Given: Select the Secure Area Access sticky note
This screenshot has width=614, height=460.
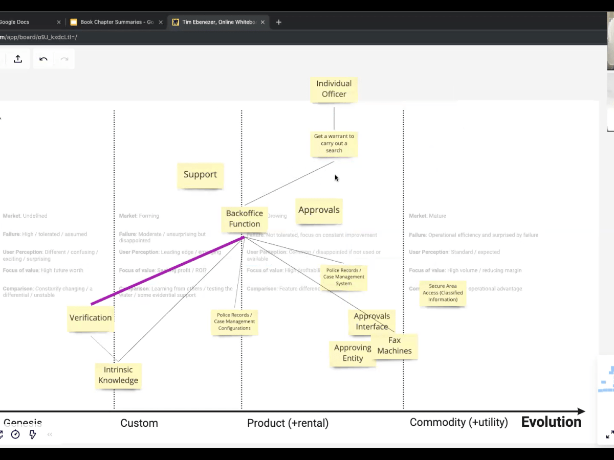Looking at the screenshot, I should click(x=443, y=293).
